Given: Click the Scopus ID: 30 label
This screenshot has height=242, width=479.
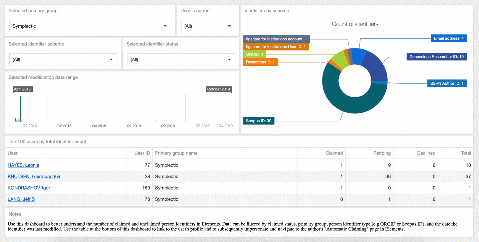Looking at the screenshot, I should click(259, 121).
